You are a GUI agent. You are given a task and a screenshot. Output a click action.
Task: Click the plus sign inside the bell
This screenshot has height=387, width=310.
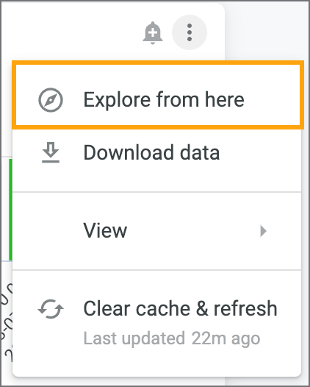point(153,32)
